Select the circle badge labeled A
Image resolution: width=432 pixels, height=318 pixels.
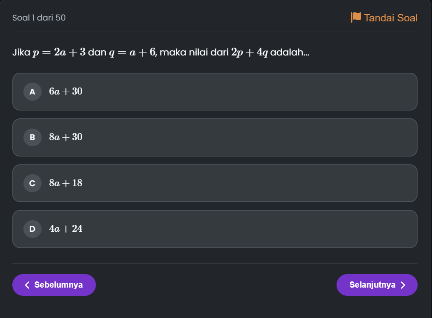[33, 92]
